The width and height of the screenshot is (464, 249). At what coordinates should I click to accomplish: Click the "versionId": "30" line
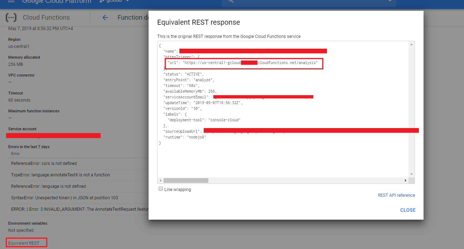click(183, 108)
